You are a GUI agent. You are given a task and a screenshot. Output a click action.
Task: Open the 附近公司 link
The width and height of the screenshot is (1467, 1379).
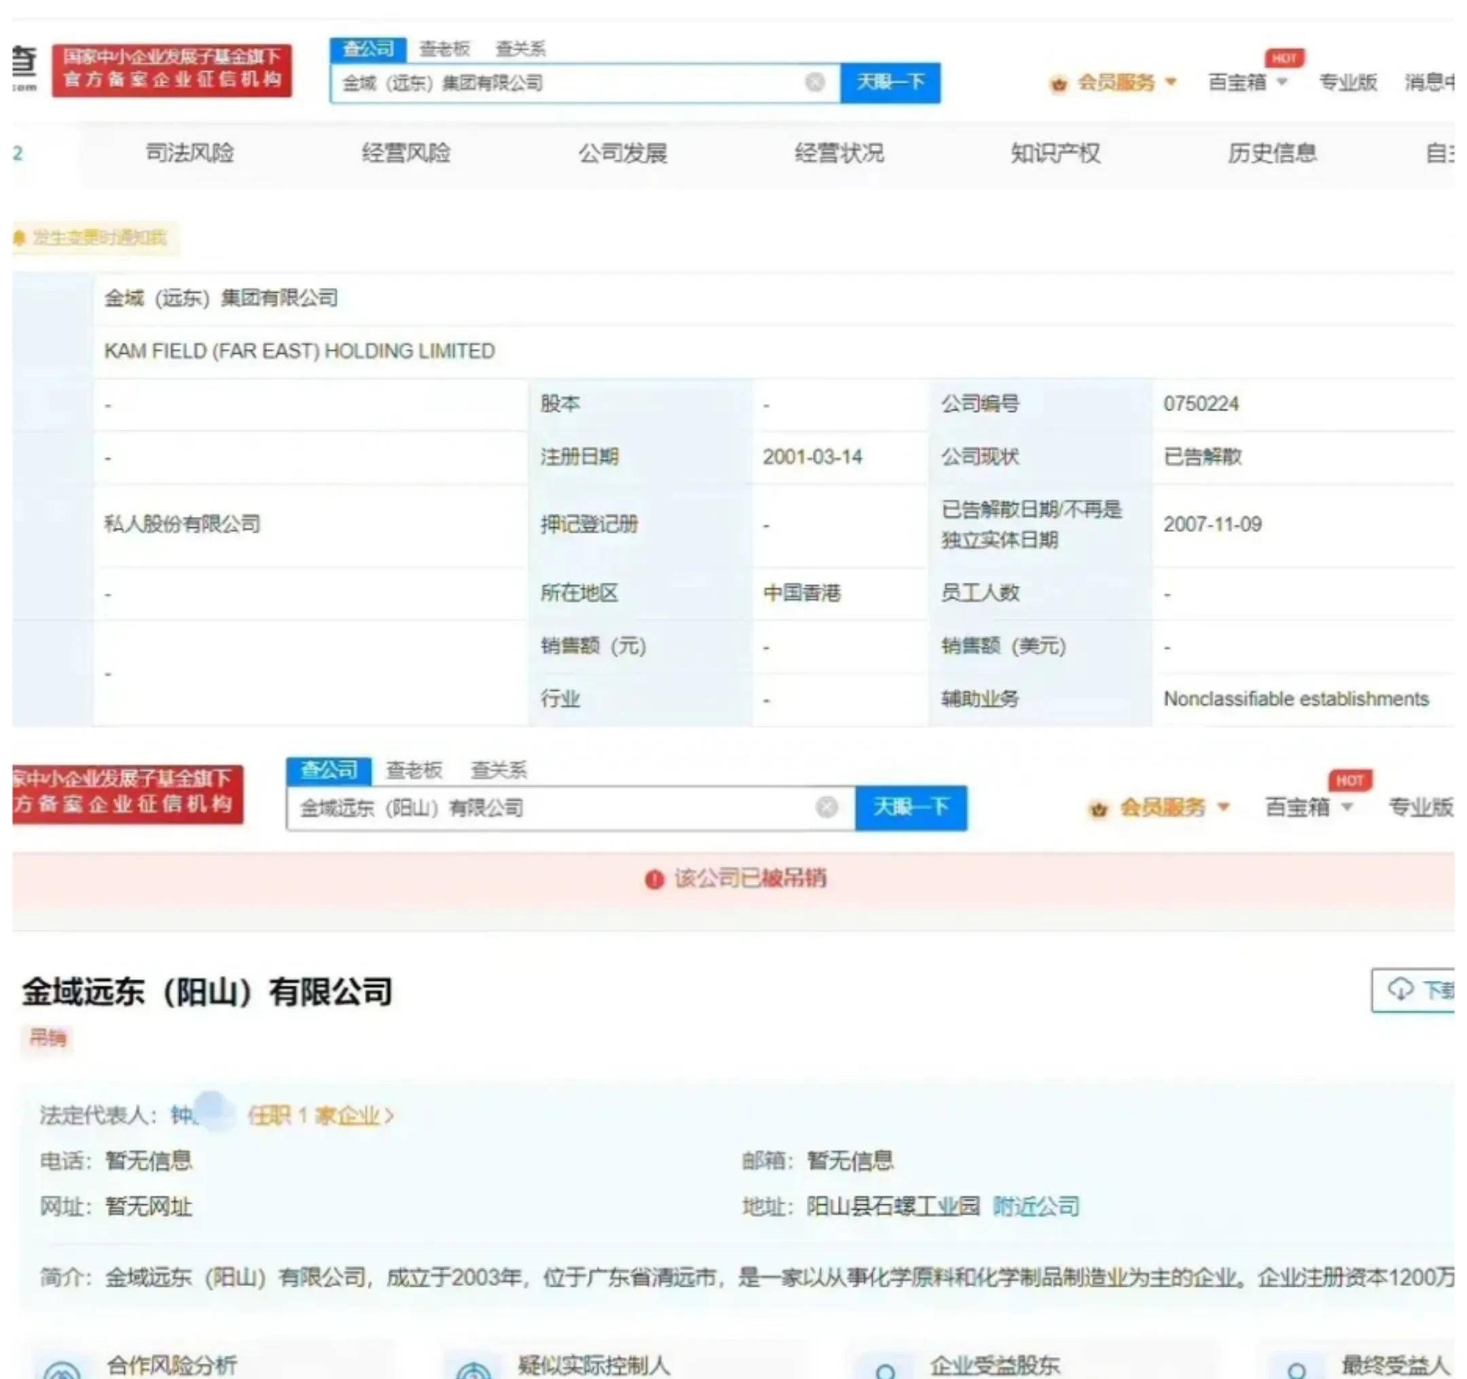(x=1035, y=1206)
